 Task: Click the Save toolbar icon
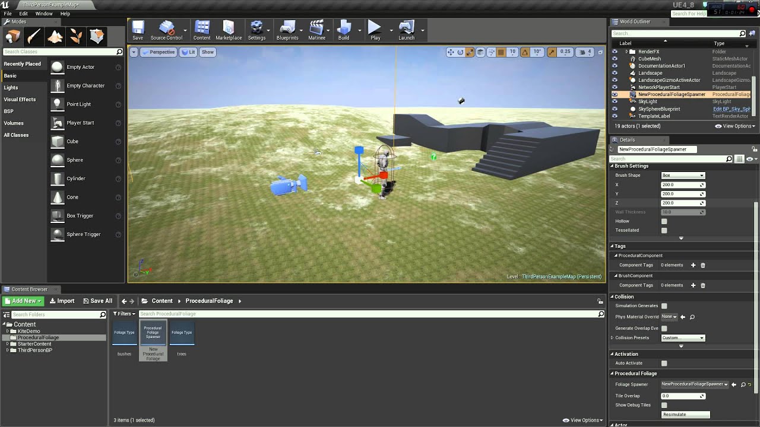point(138,30)
